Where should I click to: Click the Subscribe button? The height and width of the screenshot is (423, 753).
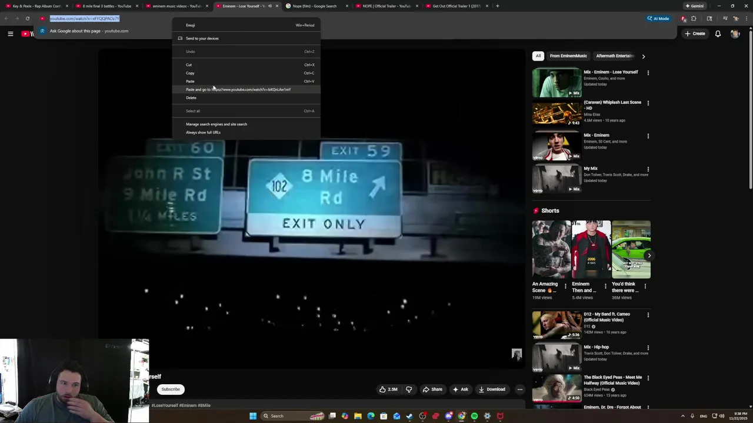pos(171,389)
